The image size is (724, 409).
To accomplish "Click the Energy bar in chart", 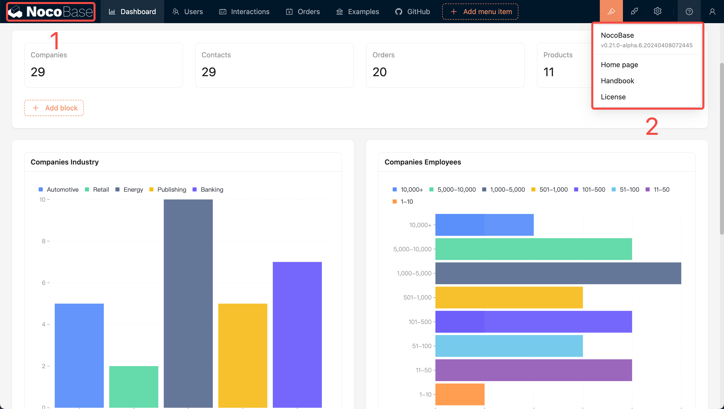I will [x=188, y=303].
